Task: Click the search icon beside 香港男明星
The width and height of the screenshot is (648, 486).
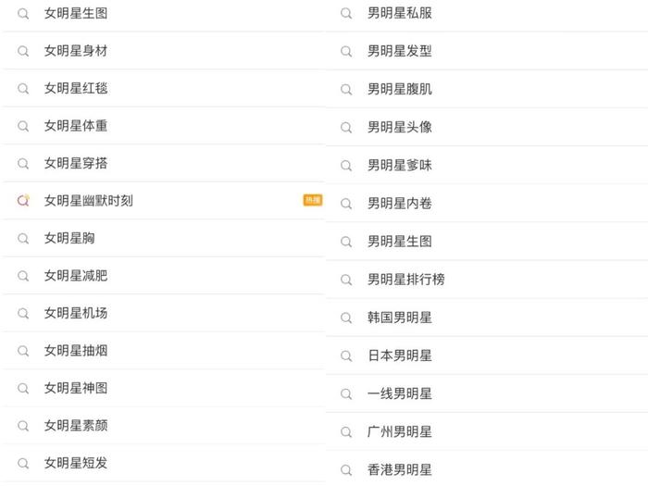Action: 346,470
